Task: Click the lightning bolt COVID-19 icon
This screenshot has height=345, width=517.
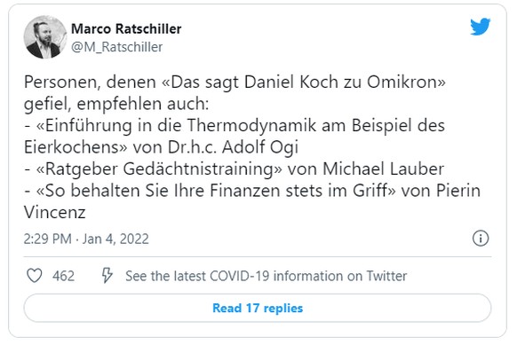Action: click(x=107, y=276)
